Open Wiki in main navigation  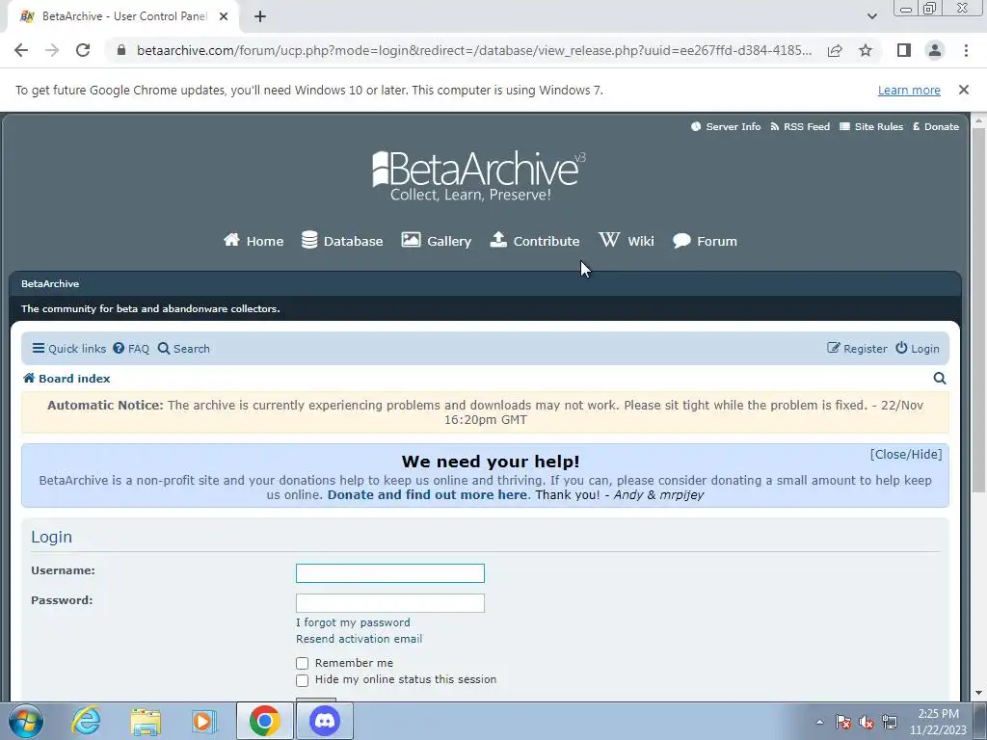pos(627,241)
